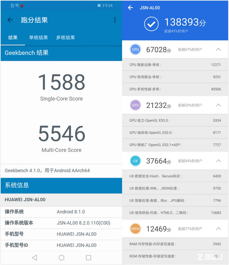Tap the UX 数据处理-XML、JSON处理 row
The width and height of the screenshot is (229, 265).
tap(175, 188)
